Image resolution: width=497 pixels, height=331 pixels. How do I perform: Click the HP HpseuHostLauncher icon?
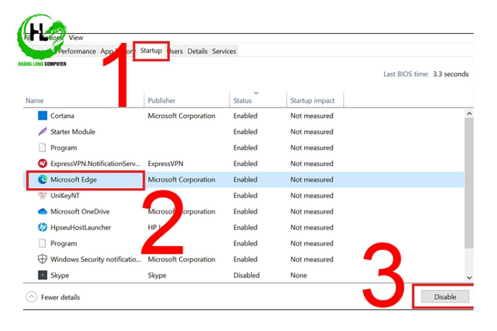42,228
